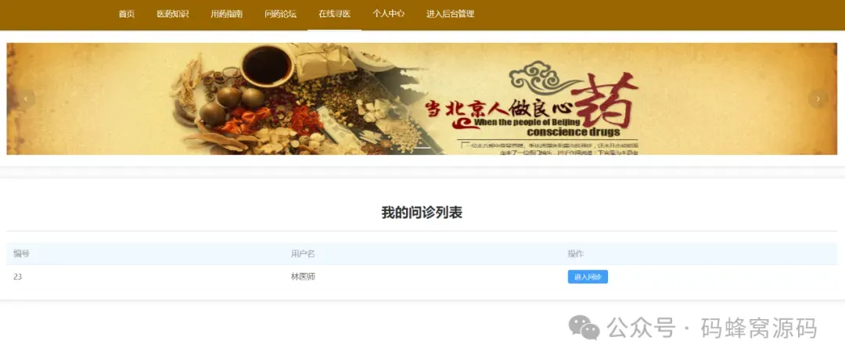Select the row number 23 cell
Screen dimensions: 845x362
point(18,277)
